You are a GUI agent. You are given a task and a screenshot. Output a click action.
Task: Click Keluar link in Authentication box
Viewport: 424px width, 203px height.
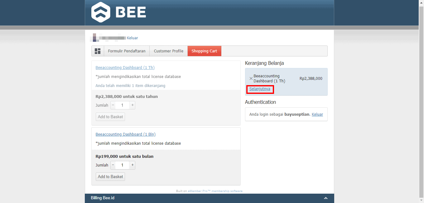(x=317, y=114)
